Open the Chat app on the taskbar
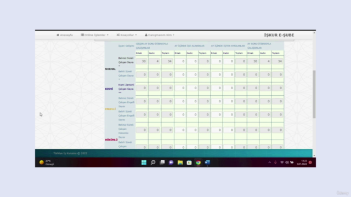Image resolution: width=351 pixels, height=197 pixels. [x=171, y=163]
